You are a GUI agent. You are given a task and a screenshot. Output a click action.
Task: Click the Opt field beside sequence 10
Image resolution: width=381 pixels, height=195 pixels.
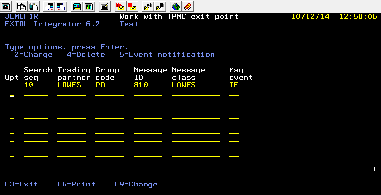click(x=12, y=85)
